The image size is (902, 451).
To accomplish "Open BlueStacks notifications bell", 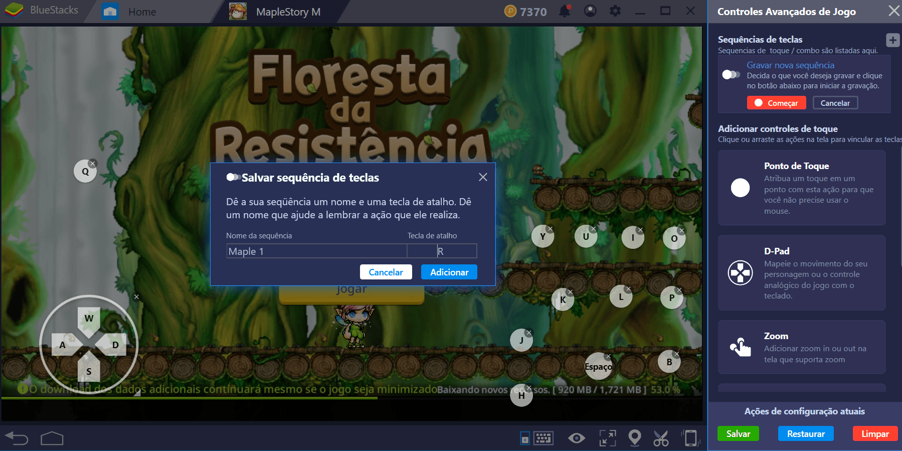I will 565,11.
